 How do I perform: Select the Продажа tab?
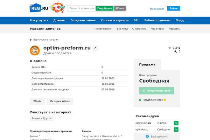[x=147, y=64]
